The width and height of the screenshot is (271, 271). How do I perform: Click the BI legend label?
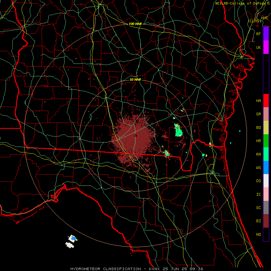point(258,221)
